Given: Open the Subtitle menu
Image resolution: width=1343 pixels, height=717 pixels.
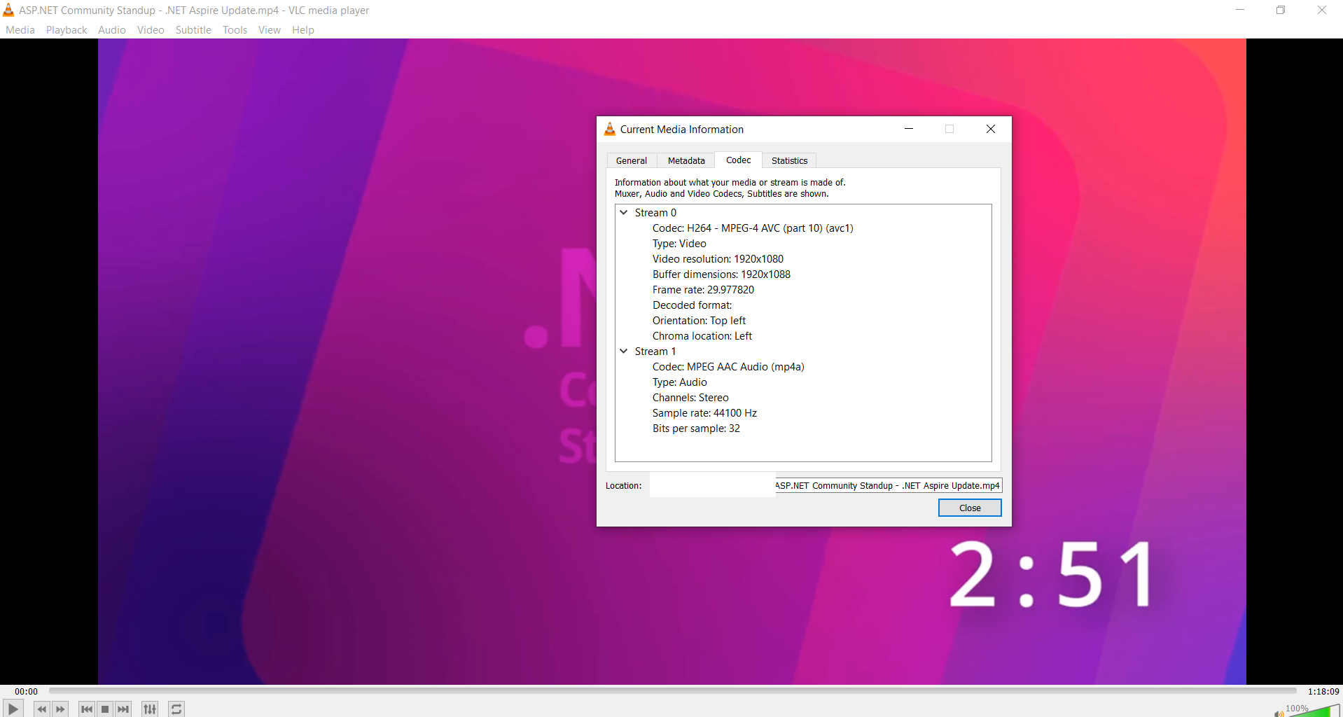Looking at the screenshot, I should (193, 30).
